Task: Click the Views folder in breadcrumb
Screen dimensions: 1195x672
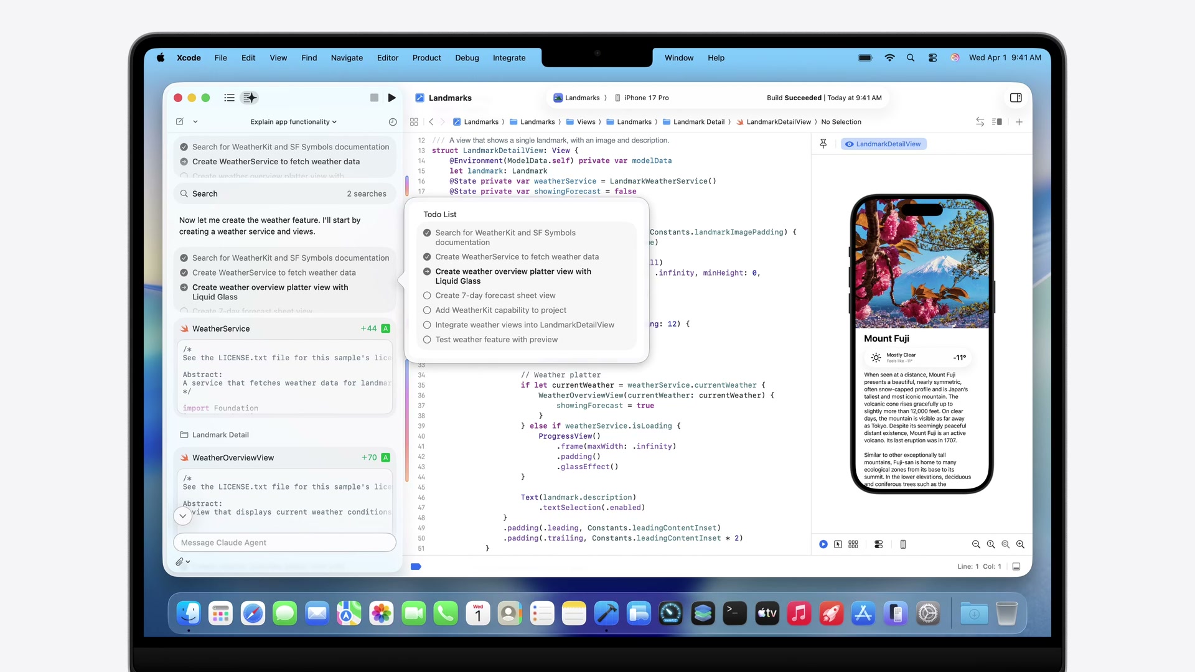Action: (581, 122)
